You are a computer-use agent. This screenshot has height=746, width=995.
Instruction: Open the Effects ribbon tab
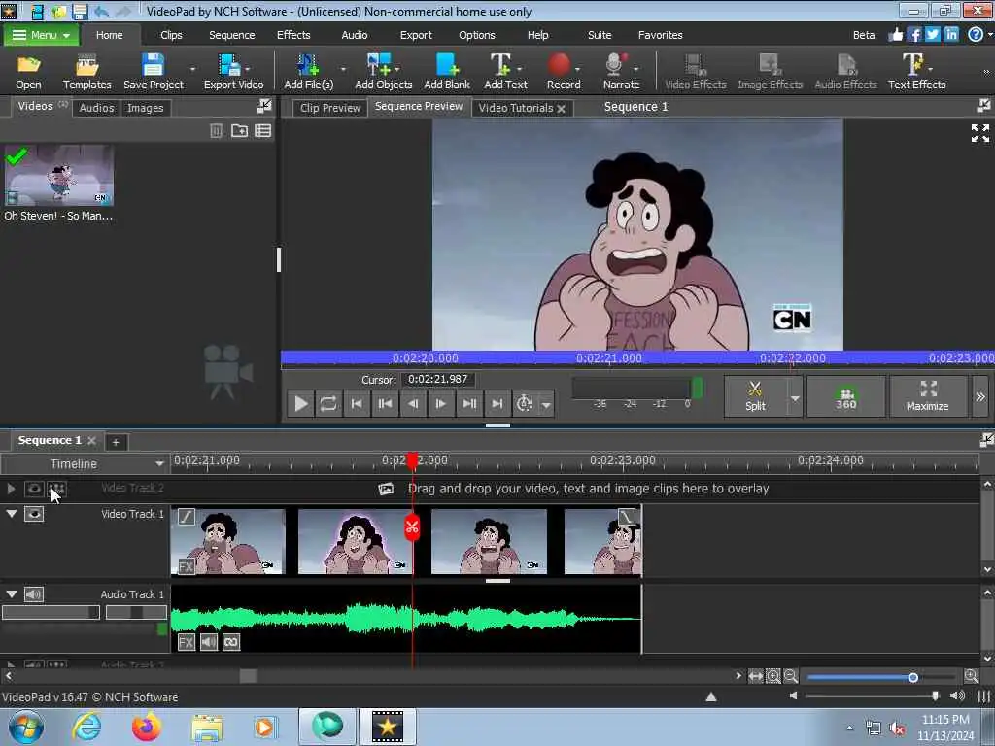click(x=293, y=35)
